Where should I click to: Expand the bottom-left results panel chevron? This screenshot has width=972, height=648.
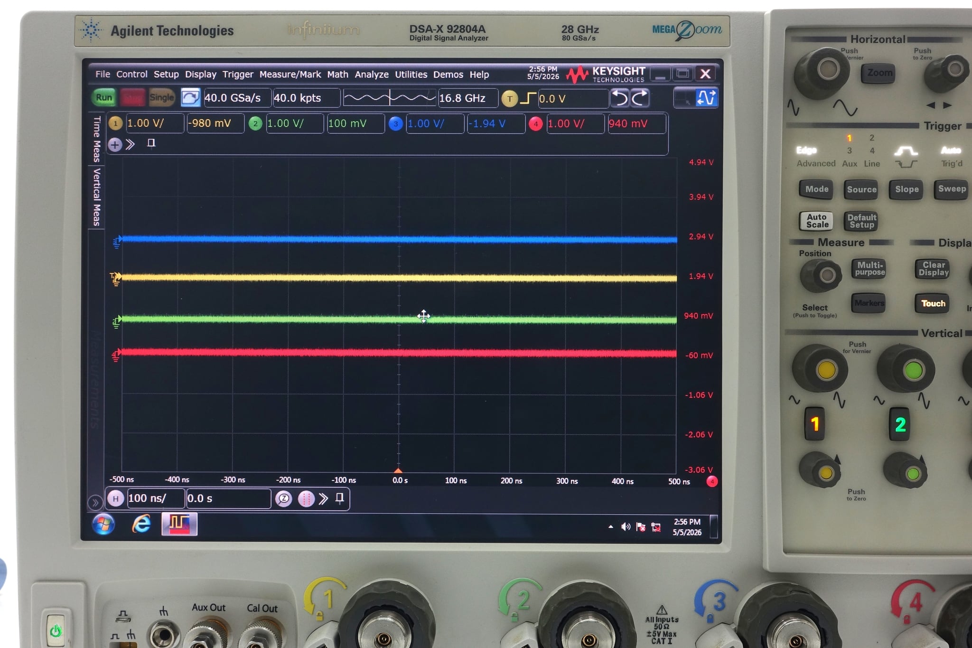pyautogui.click(x=95, y=502)
